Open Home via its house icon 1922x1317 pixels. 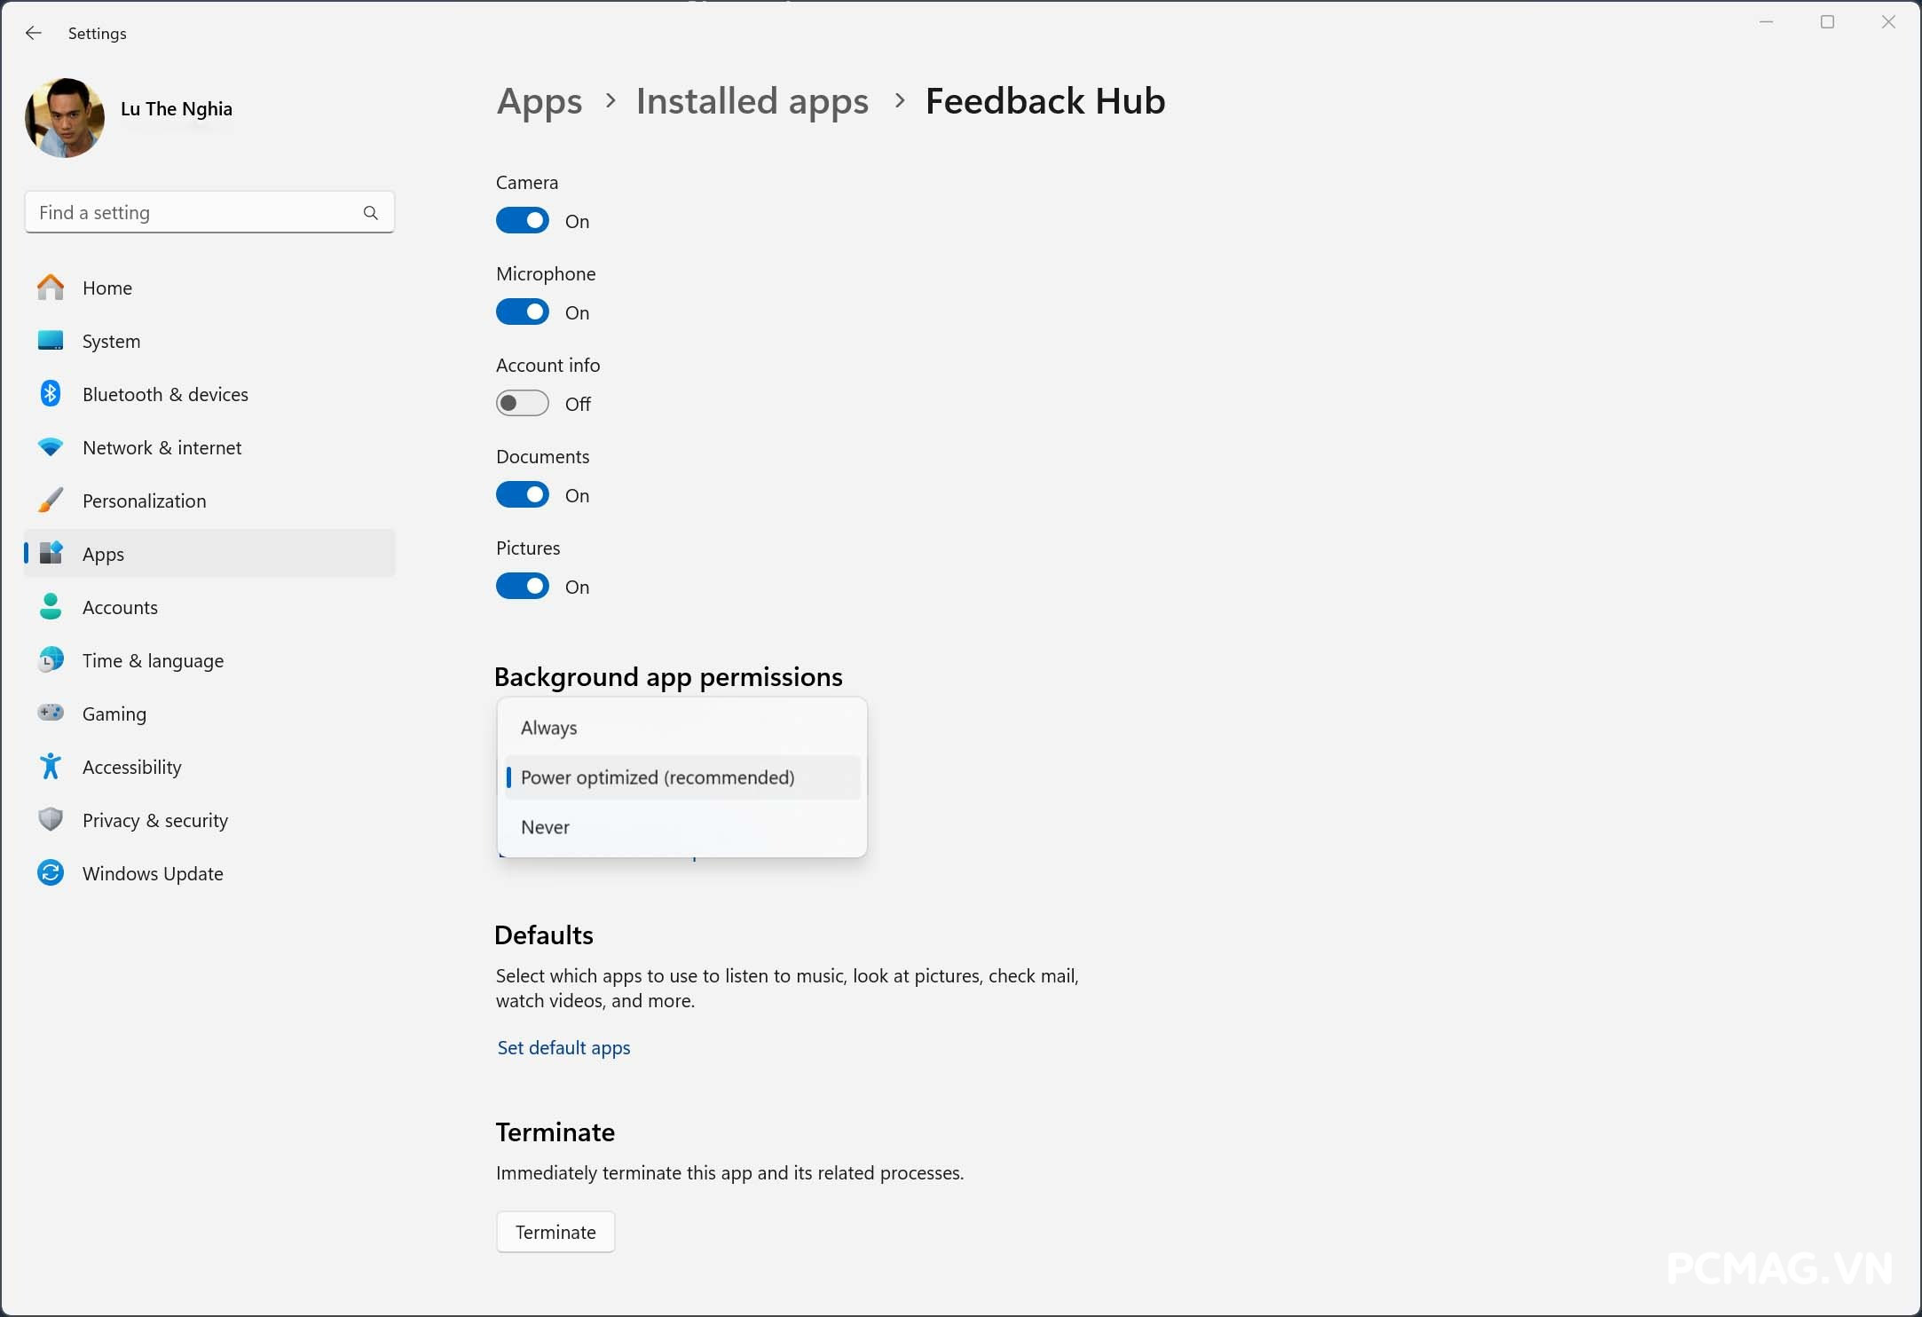tap(51, 288)
